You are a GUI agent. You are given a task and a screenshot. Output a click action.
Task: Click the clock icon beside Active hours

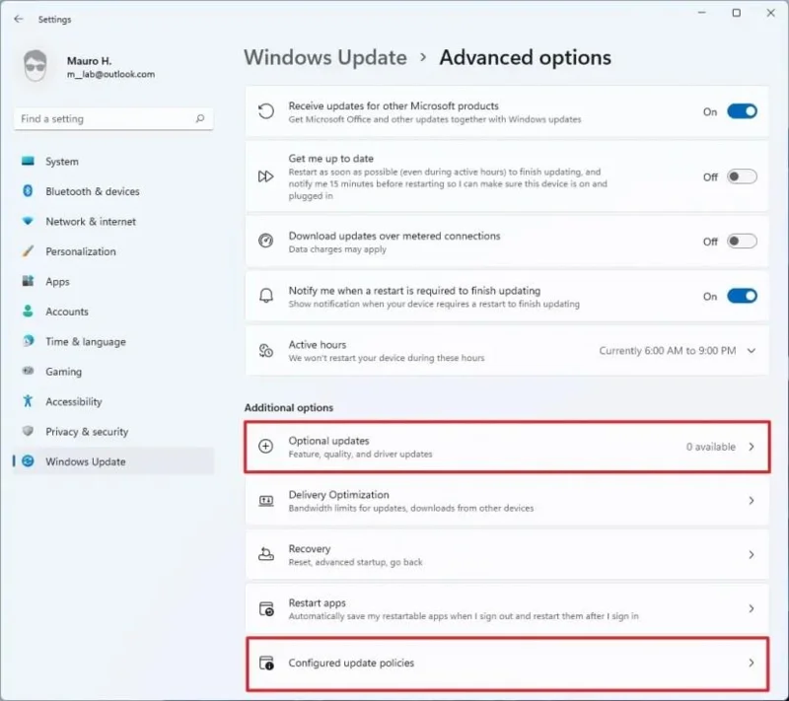(x=265, y=351)
